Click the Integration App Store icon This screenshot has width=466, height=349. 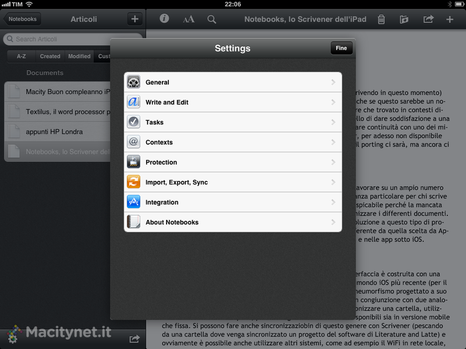click(133, 202)
